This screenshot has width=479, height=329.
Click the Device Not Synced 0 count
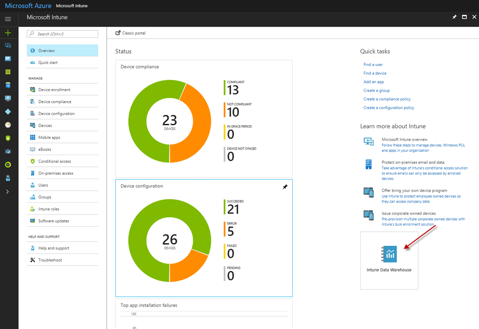tap(231, 157)
